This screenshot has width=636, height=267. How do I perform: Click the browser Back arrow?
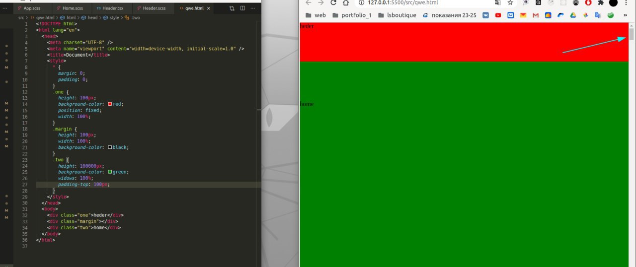click(309, 2)
